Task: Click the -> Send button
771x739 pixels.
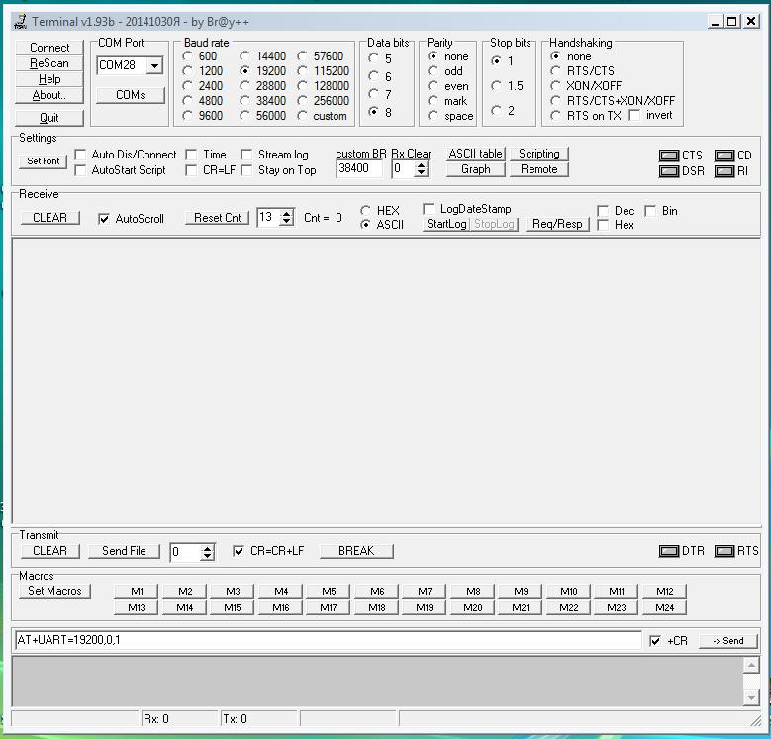Action: point(727,641)
